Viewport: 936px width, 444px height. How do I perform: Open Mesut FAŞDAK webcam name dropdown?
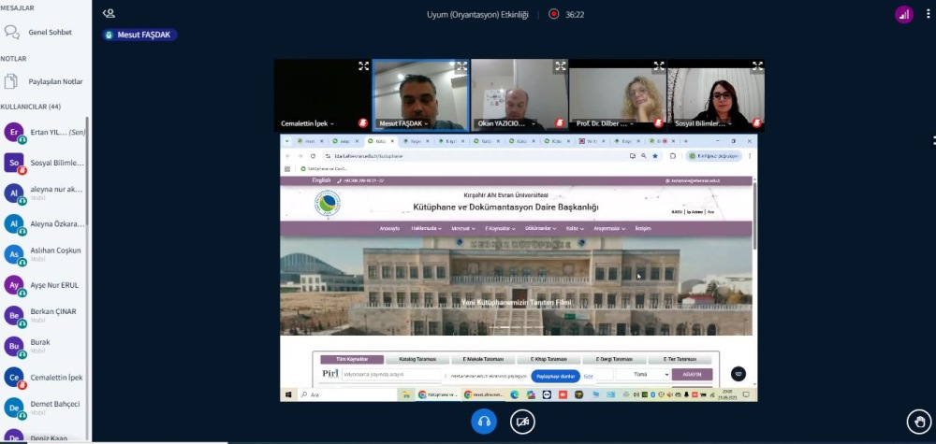pos(403,123)
